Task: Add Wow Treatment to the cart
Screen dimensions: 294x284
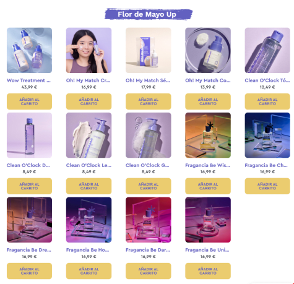Action: tap(29, 101)
